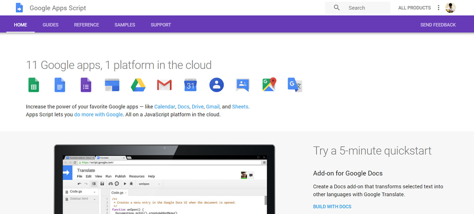474x214 pixels.
Task: Open the three-dot more options menu
Action: (438, 8)
